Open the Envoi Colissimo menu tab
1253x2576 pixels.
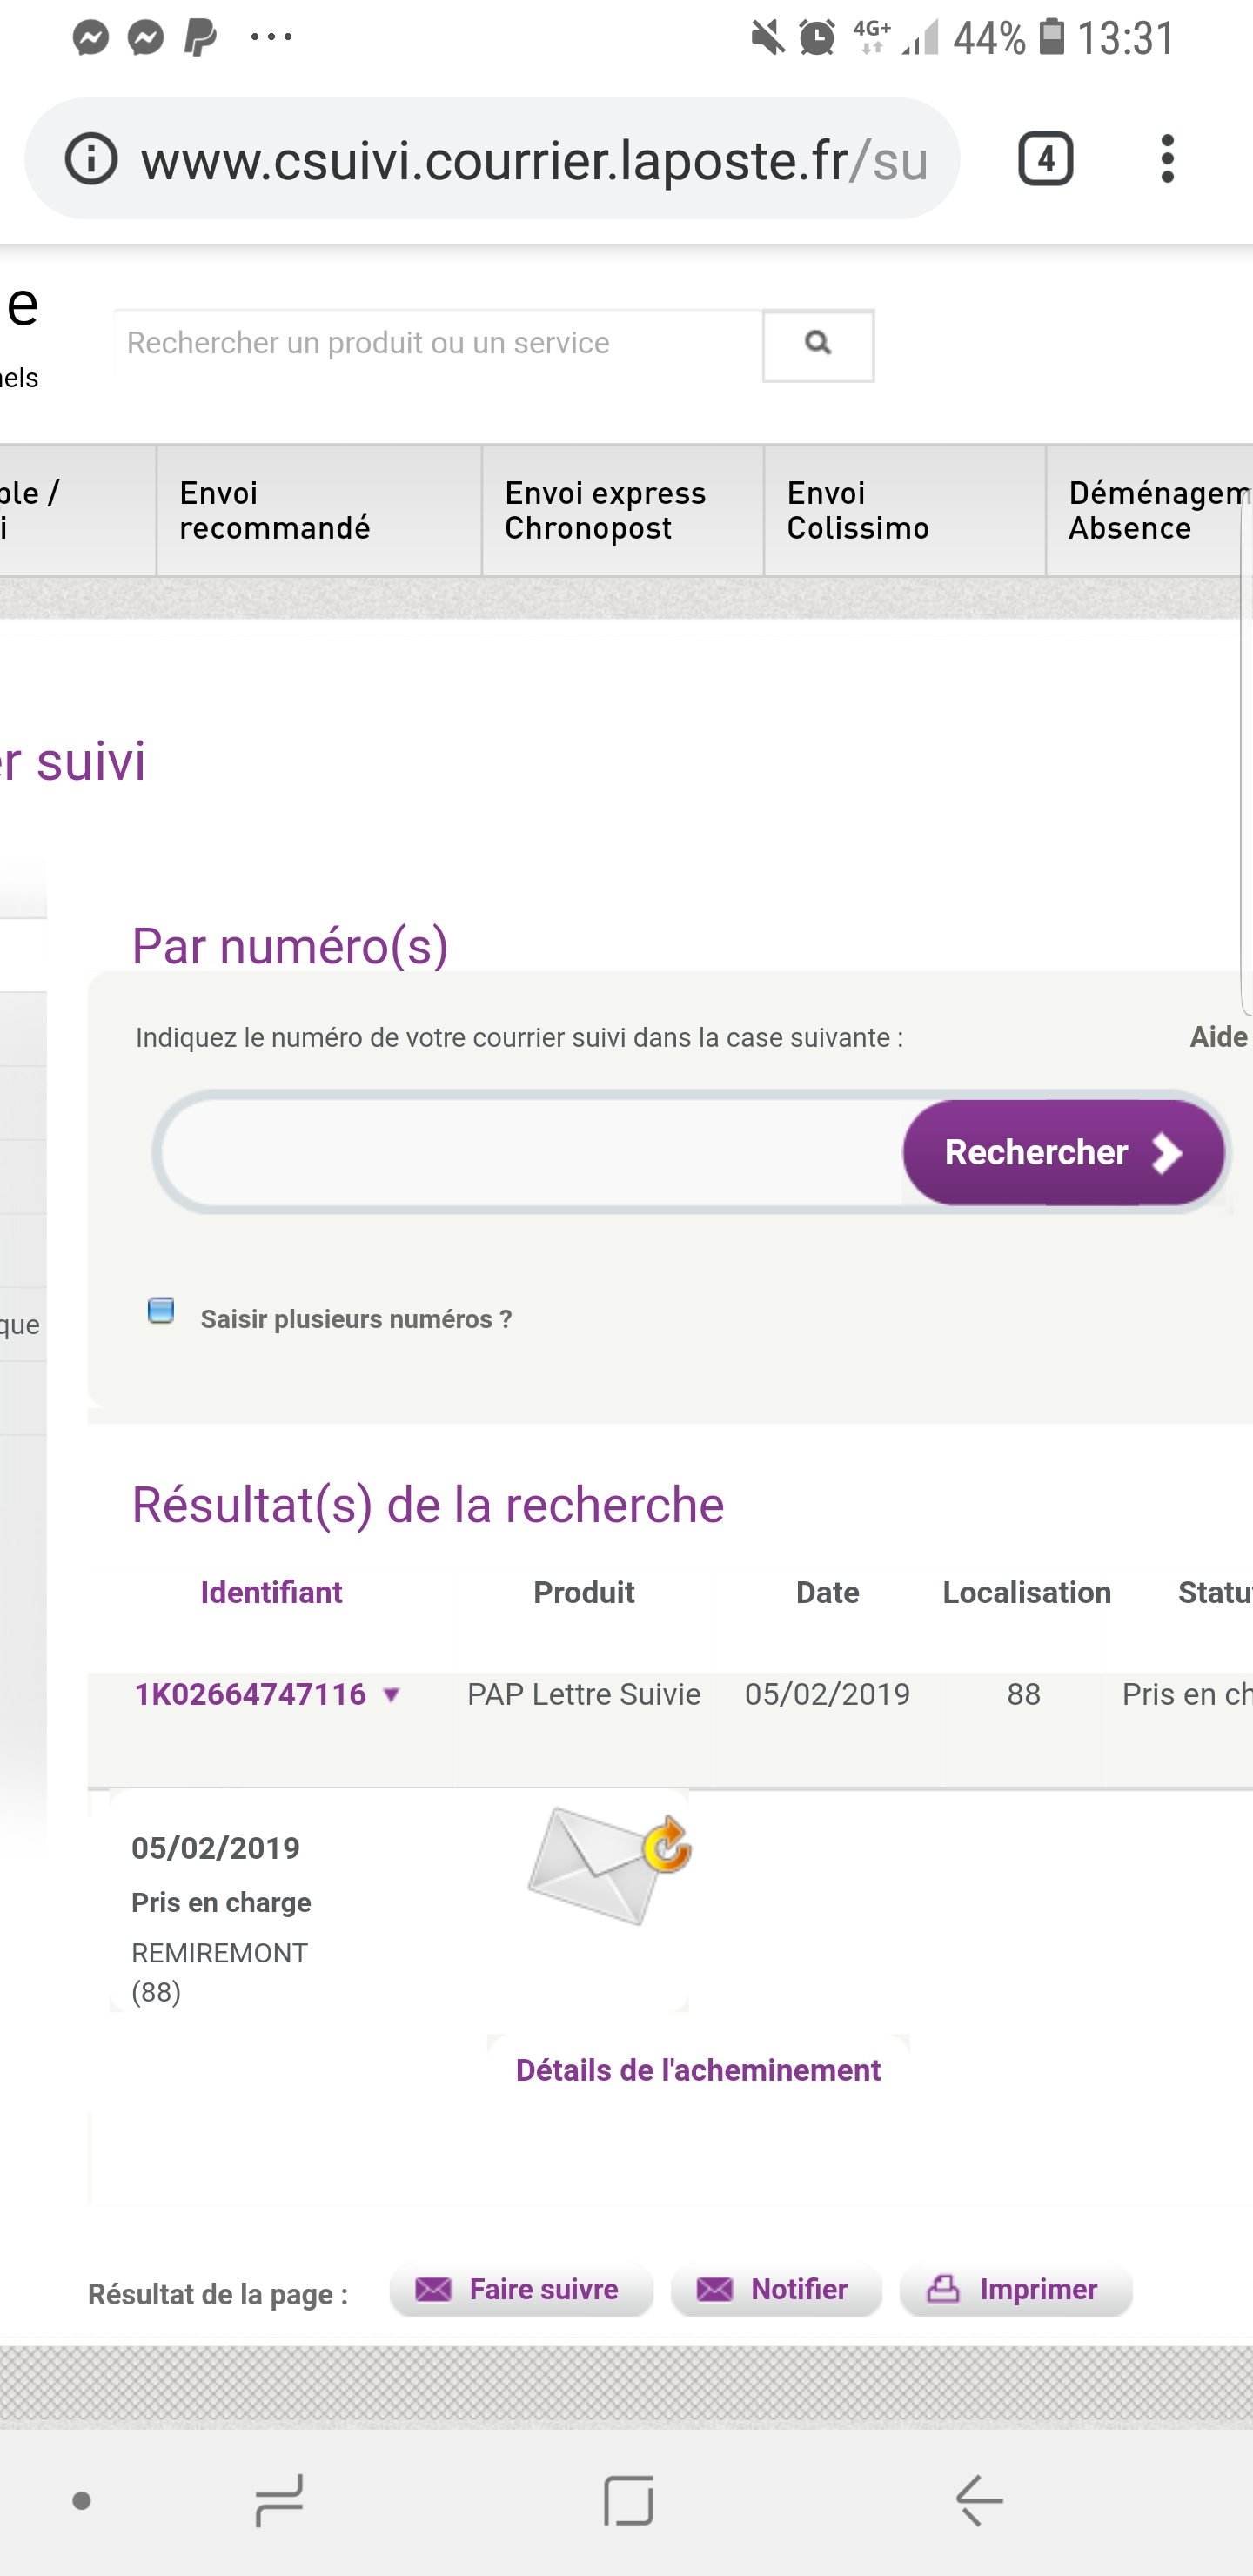pyautogui.click(x=905, y=511)
